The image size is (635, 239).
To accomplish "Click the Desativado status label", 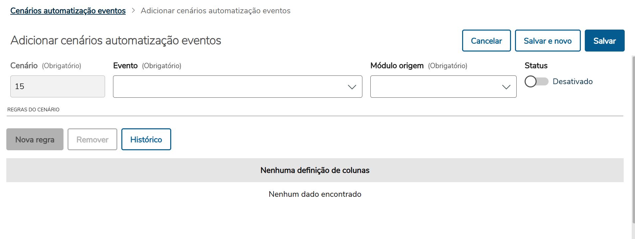I will (572, 81).
